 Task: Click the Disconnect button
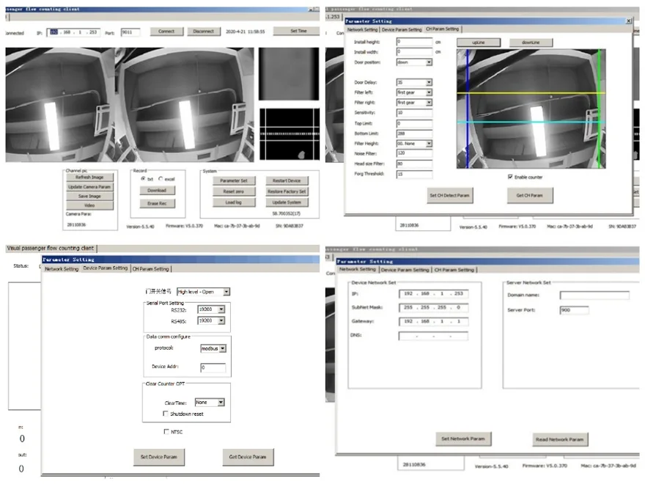[x=203, y=31]
